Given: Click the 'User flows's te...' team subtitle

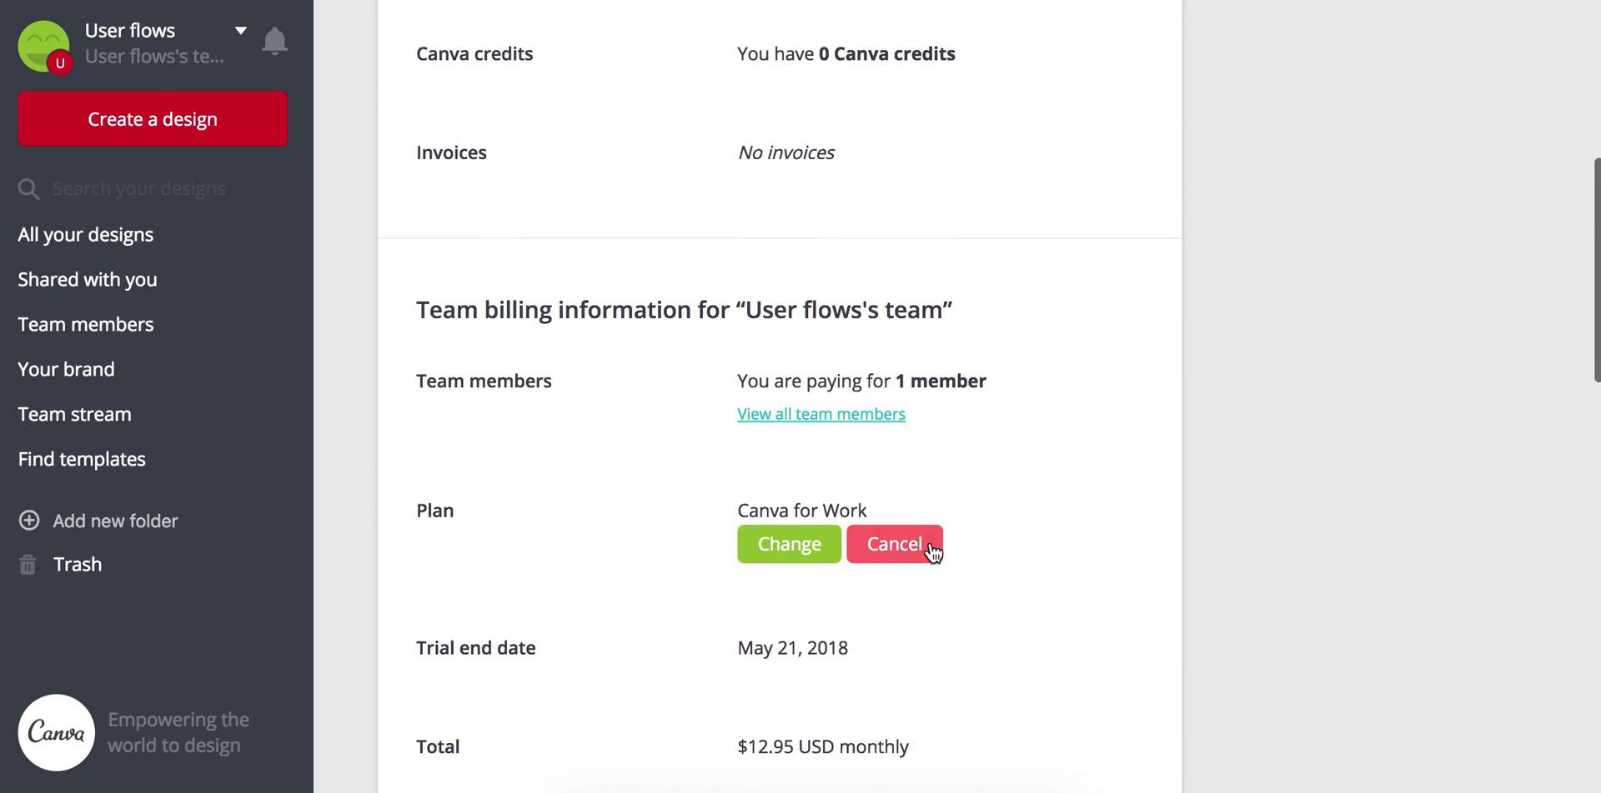Looking at the screenshot, I should 154,57.
